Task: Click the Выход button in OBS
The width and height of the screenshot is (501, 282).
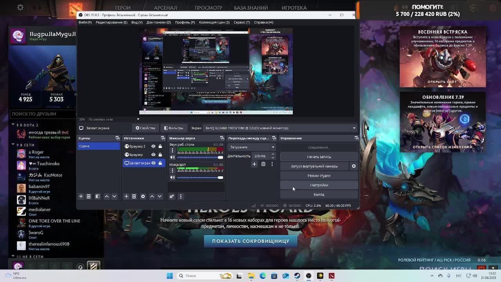Action: pos(319,194)
